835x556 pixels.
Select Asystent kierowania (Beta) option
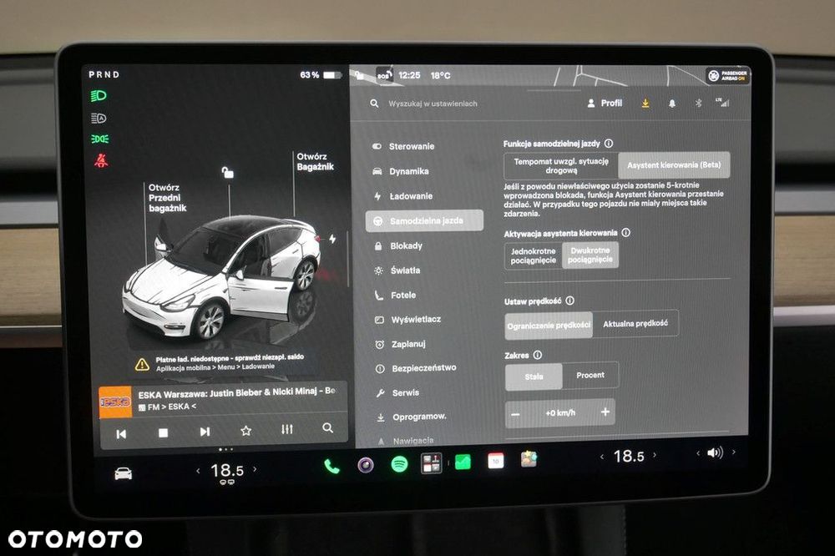tap(674, 165)
